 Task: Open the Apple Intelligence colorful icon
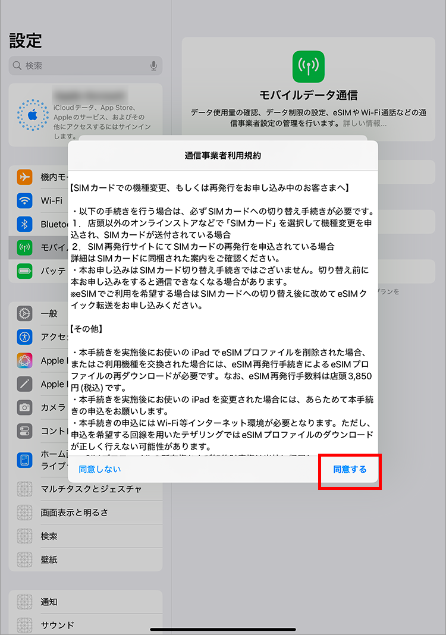pyautogui.click(x=25, y=360)
